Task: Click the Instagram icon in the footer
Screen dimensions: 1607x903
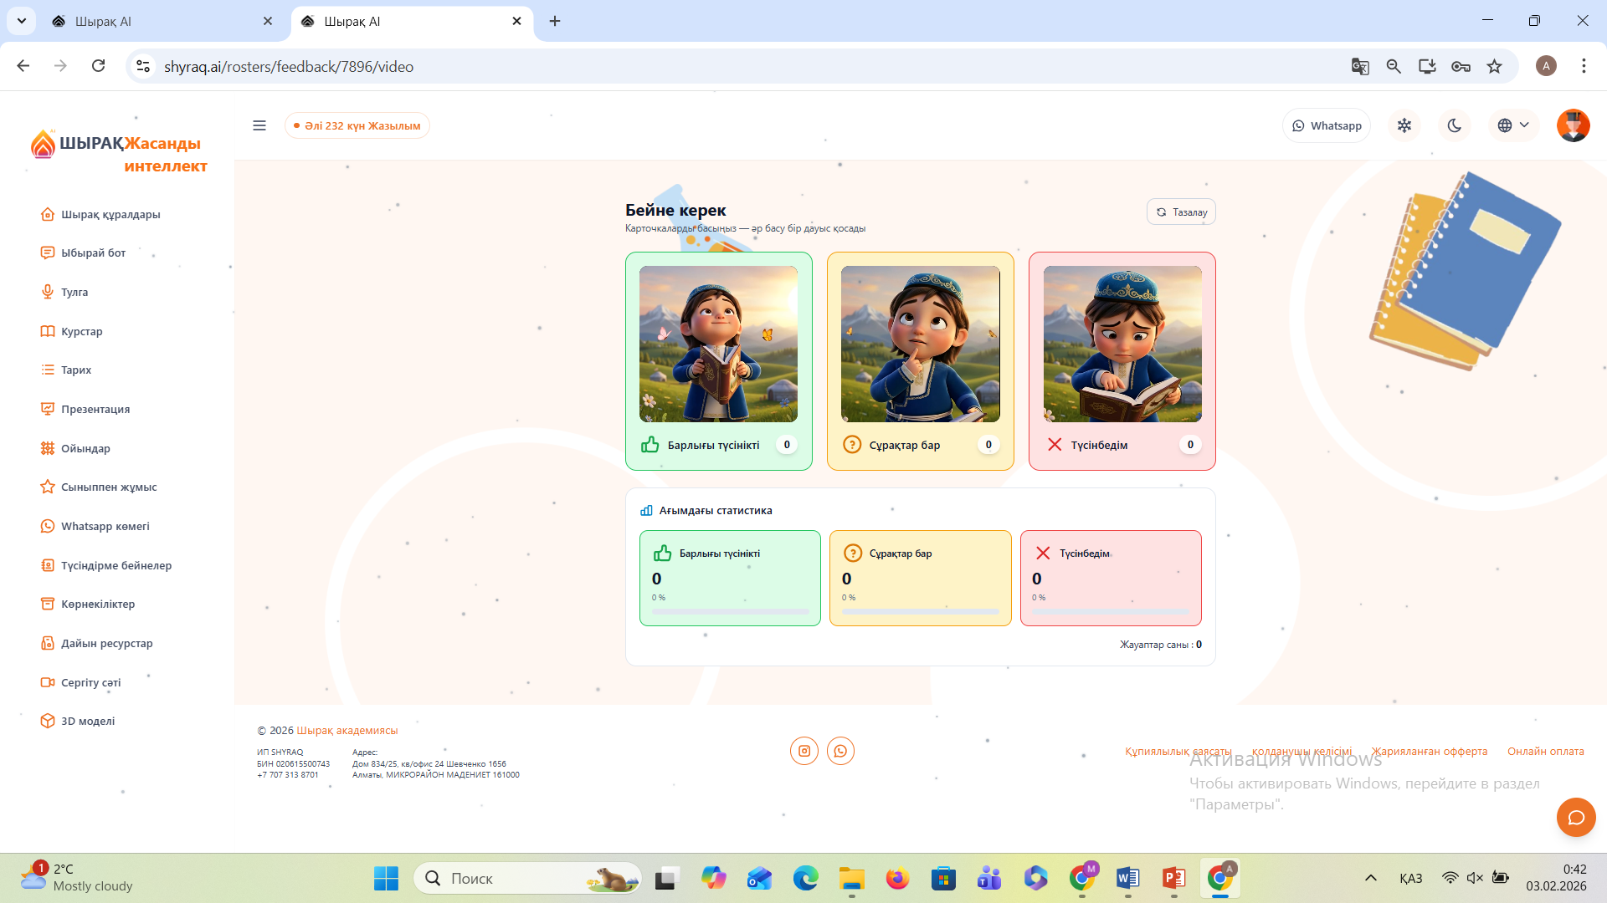Action: 804,751
